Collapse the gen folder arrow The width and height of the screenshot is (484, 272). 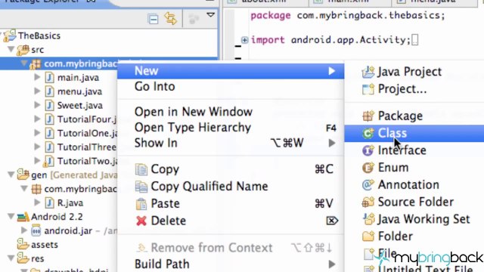pos(11,175)
